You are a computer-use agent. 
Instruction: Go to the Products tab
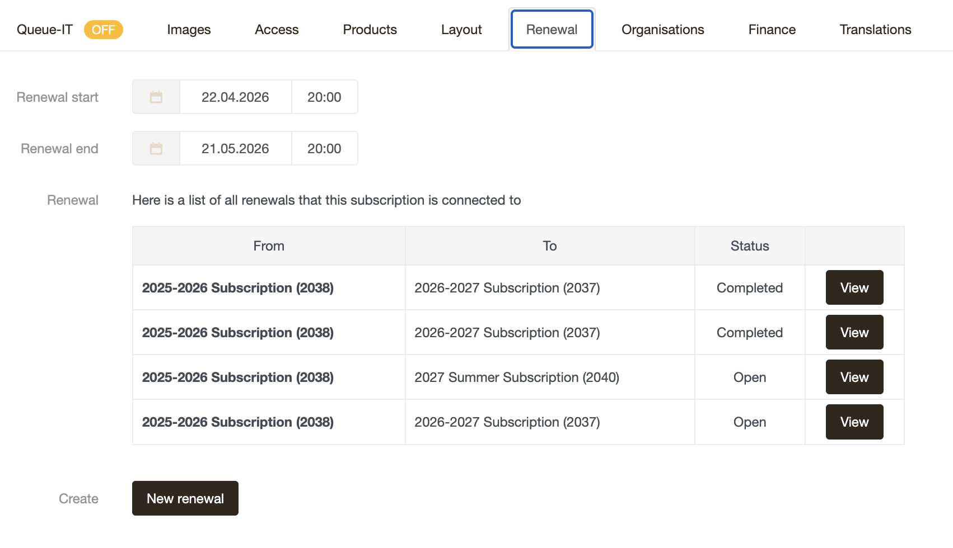(370, 30)
